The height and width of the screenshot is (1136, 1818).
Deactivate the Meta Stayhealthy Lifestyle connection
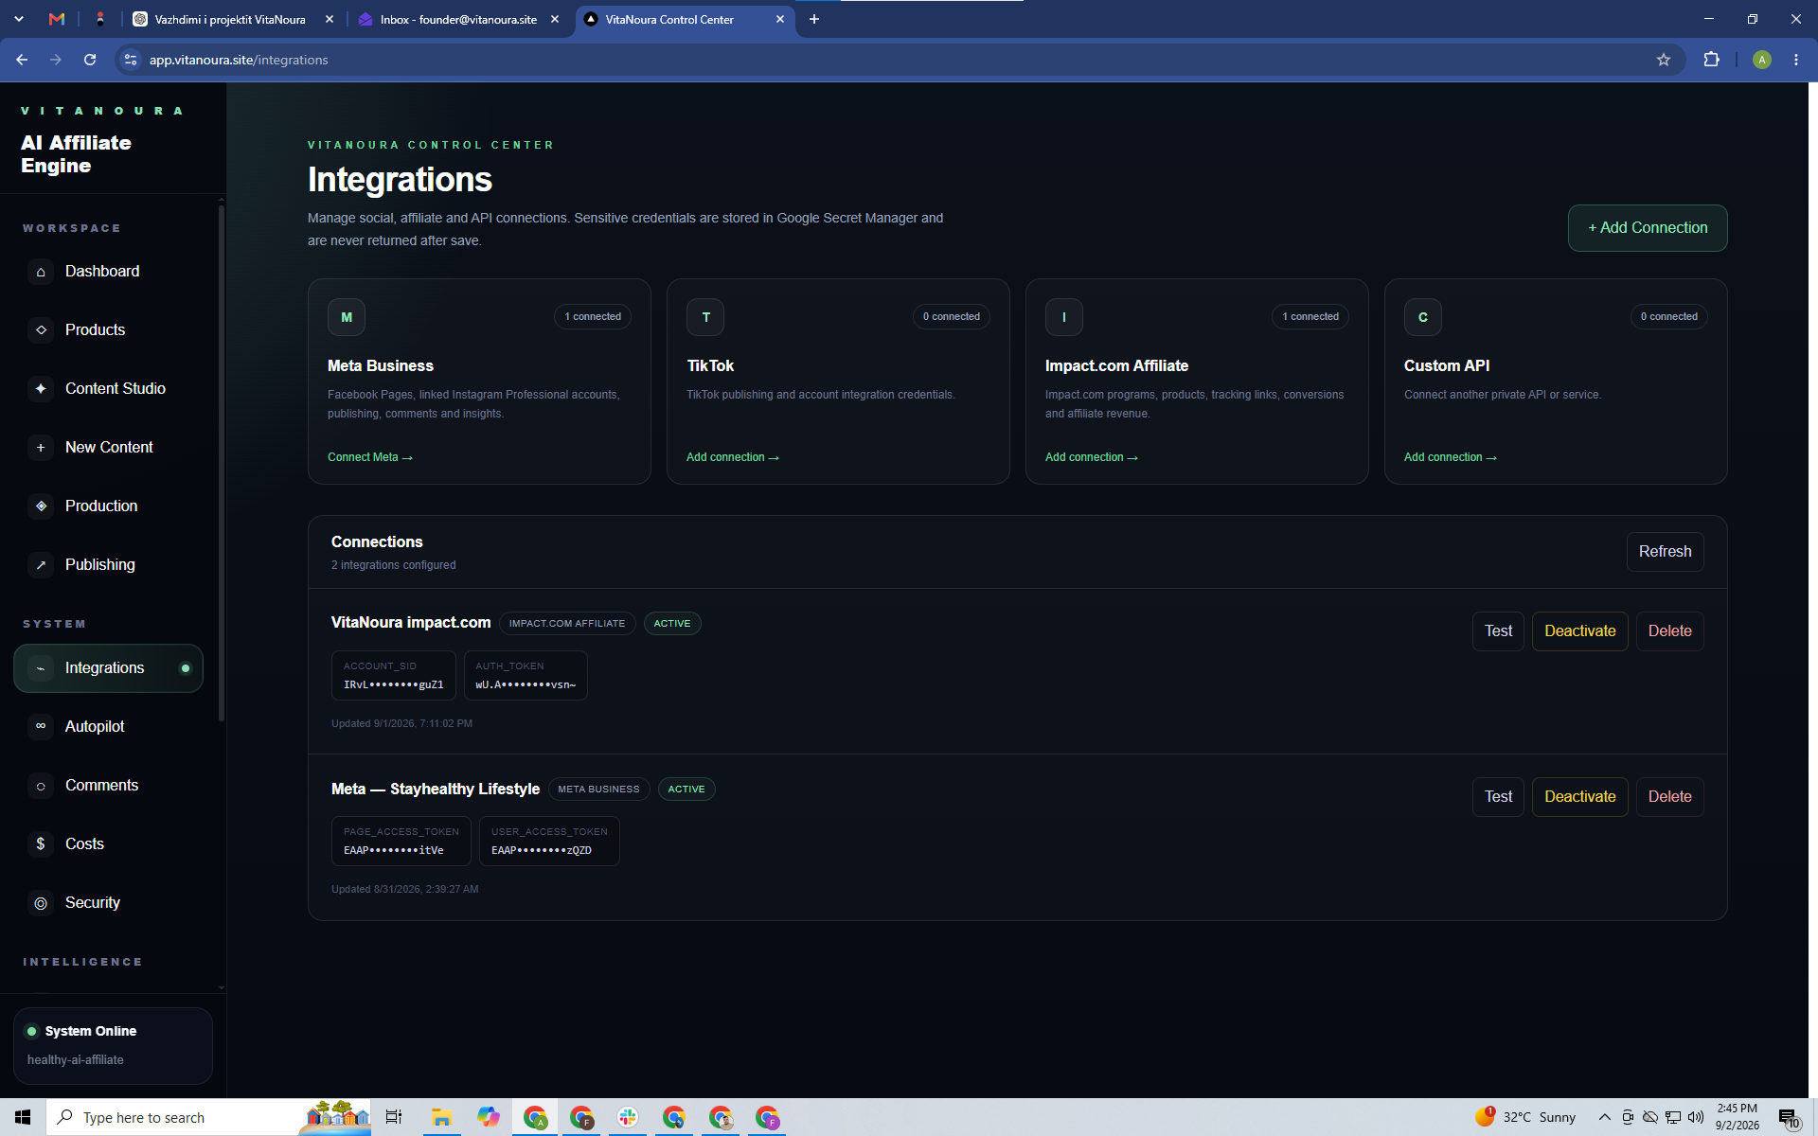click(x=1579, y=797)
